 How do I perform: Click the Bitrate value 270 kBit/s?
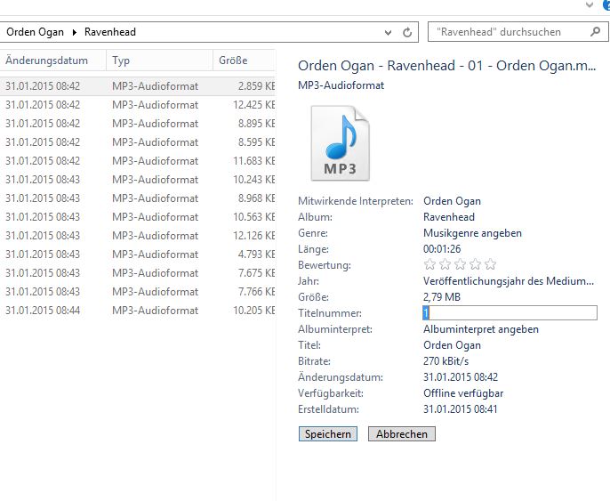coord(445,361)
